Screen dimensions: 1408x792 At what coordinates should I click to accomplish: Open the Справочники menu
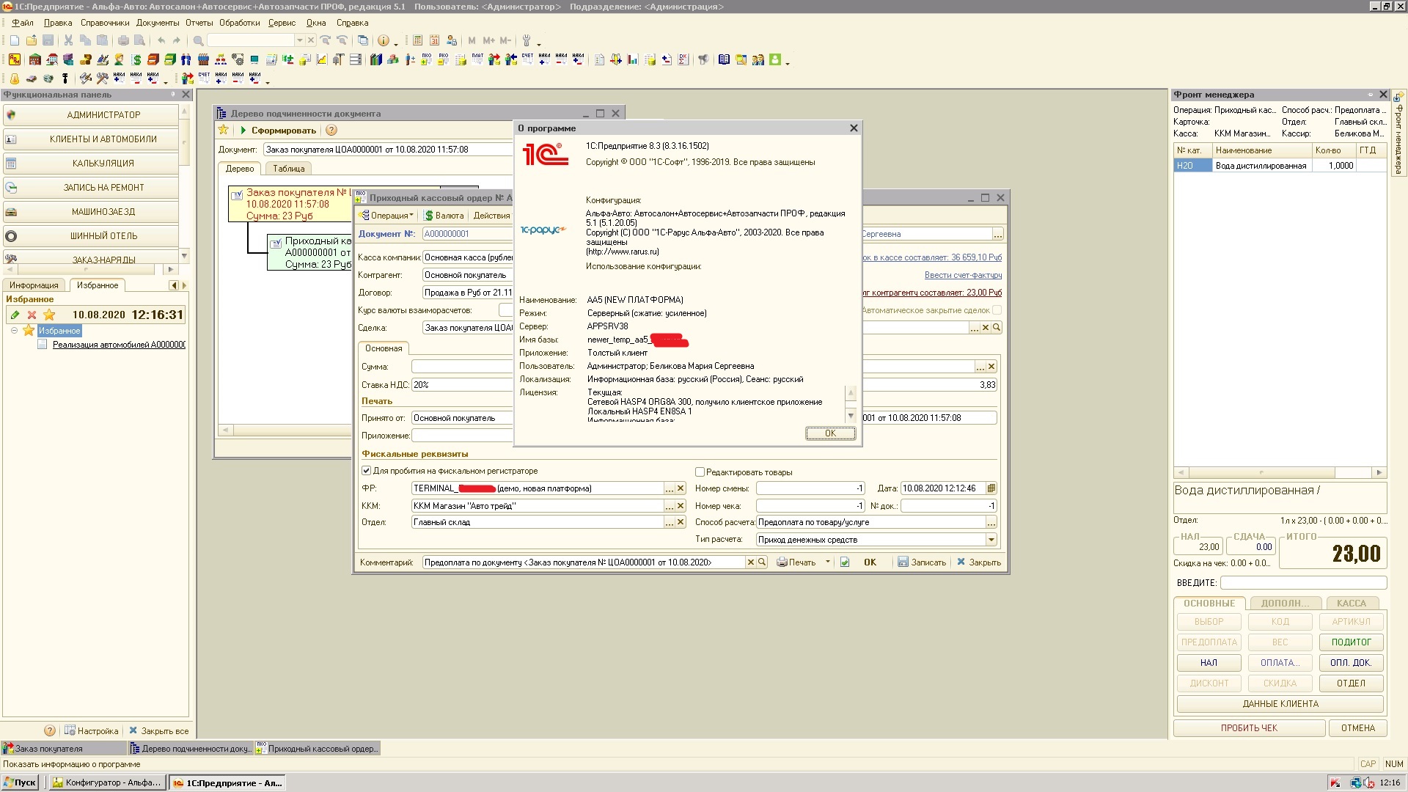105,23
